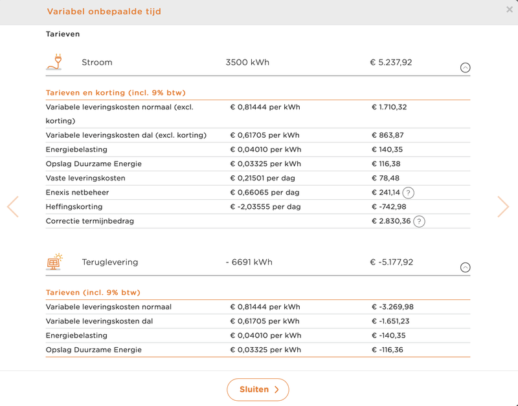
Task: Click the Stroom power plug icon
Action: 54,62
